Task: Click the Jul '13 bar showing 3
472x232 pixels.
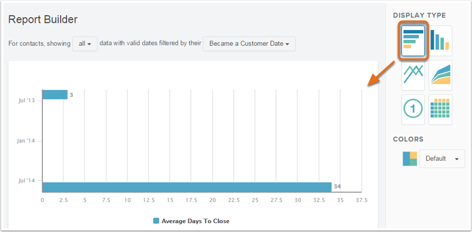Action: click(55, 95)
